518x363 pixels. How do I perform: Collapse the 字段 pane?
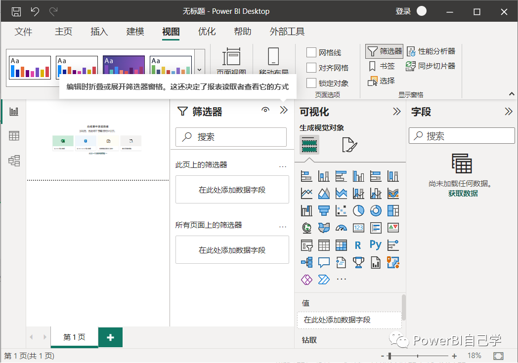[x=509, y=112]
